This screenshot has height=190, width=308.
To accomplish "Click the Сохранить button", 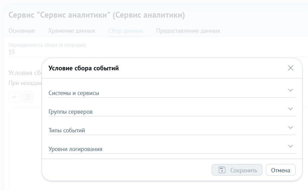I will click(x=237, y=170).
